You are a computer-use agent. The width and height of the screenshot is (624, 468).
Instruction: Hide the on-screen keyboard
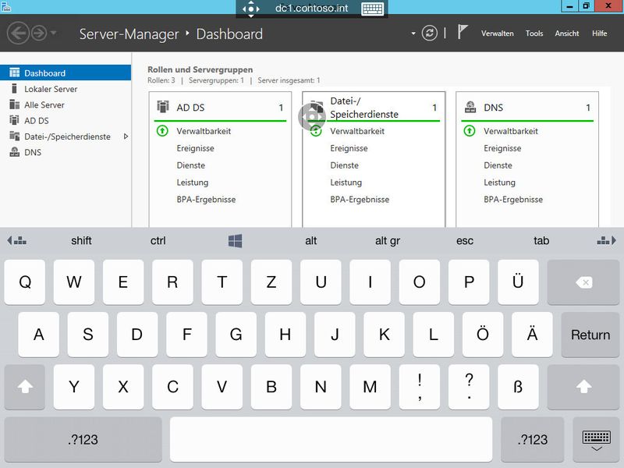(x=596, y=439)
